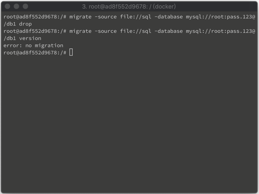This screenshot has width=259, height=194.
Task: Click '-database' flag in the second command
Action: [168, 31]
